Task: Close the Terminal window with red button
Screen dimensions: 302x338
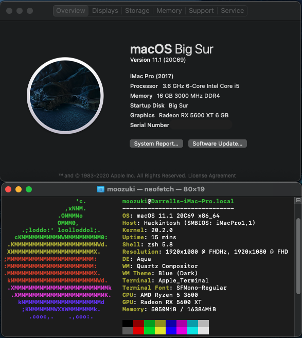Action: [x=8, y=189]
